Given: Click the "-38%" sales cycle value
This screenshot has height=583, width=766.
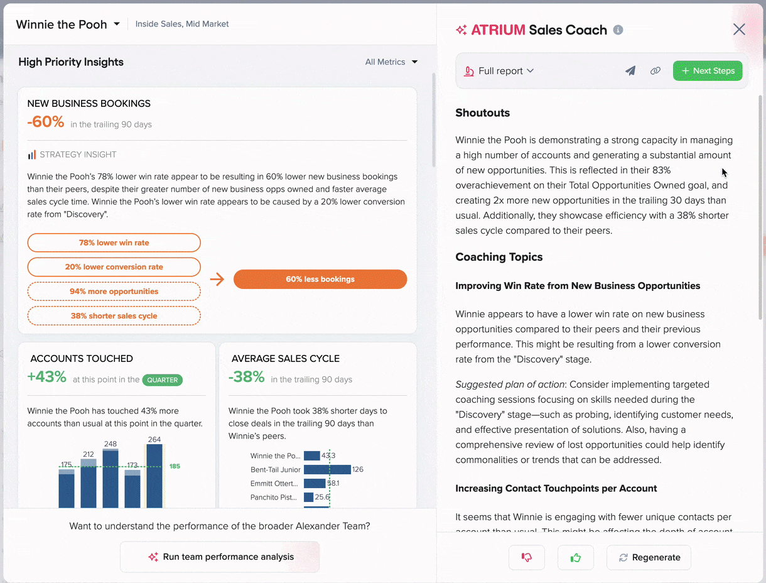Looking at the screenshot, I should click(x=247, y=377).
